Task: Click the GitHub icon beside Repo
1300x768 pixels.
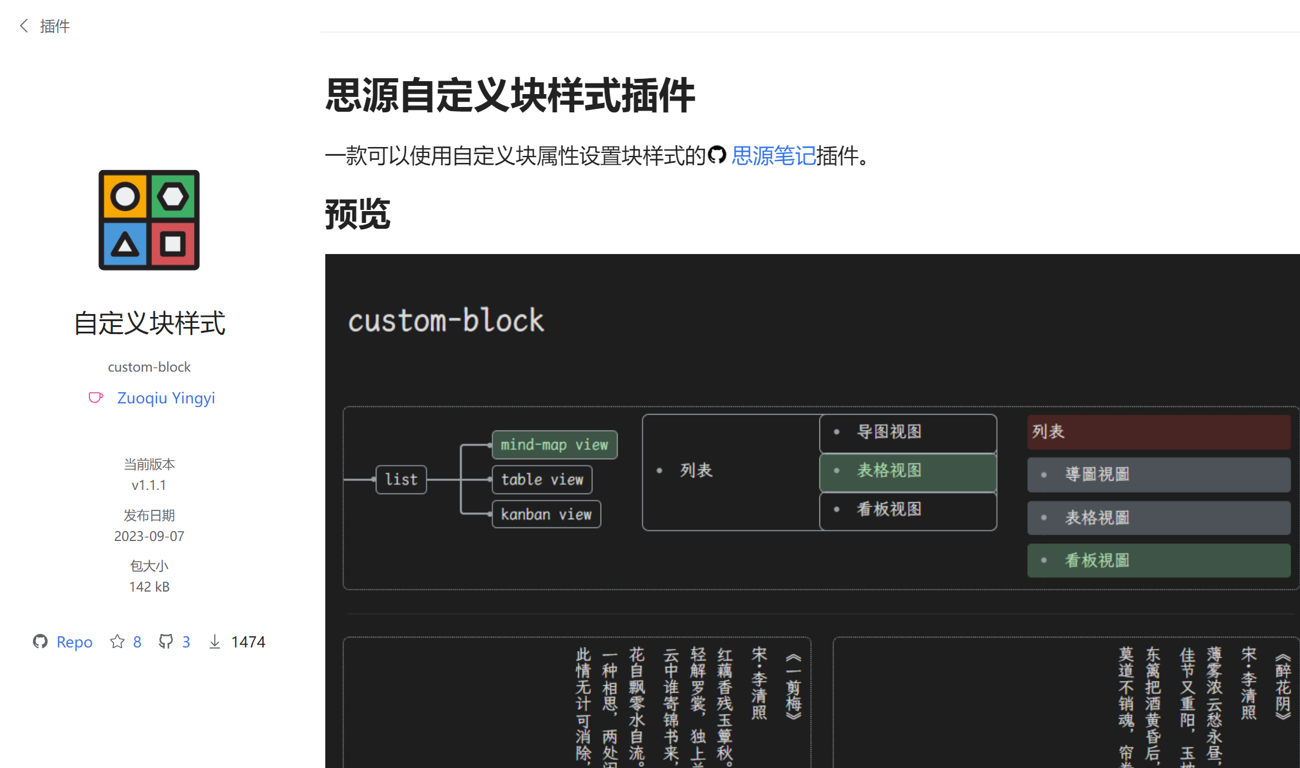Action: pyautogui.click(x=40, y=642)
